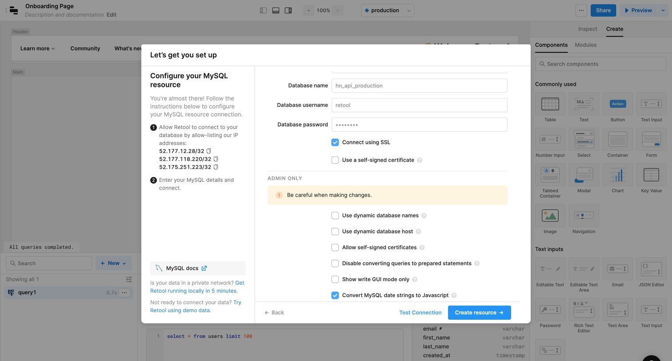Click the Preview button

tap(638, 10)
